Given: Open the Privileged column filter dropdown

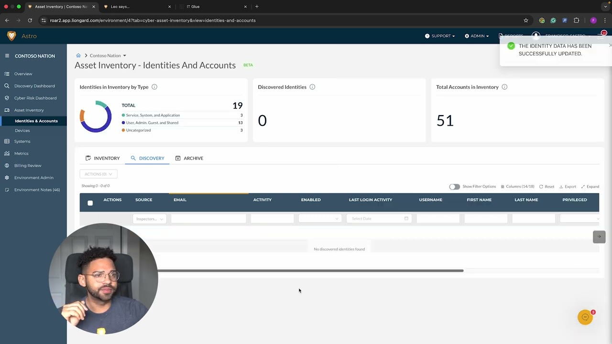Looking at the screenshot, I should (579, 218).
